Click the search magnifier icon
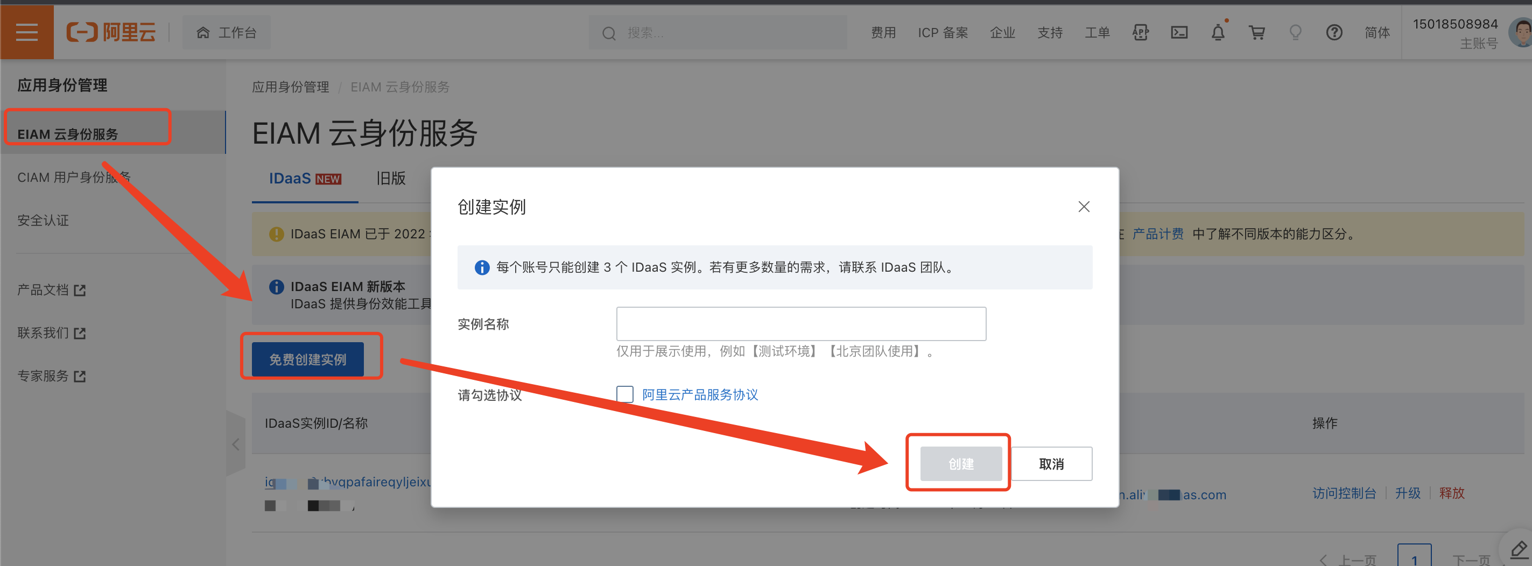Screen dimensions: 1532x566 point(608,33)
